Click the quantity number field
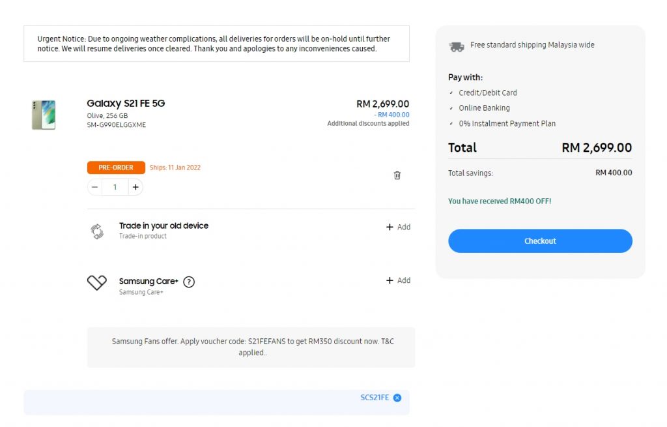This screenshot has width=667, height=427. click(x=115, y=187)
